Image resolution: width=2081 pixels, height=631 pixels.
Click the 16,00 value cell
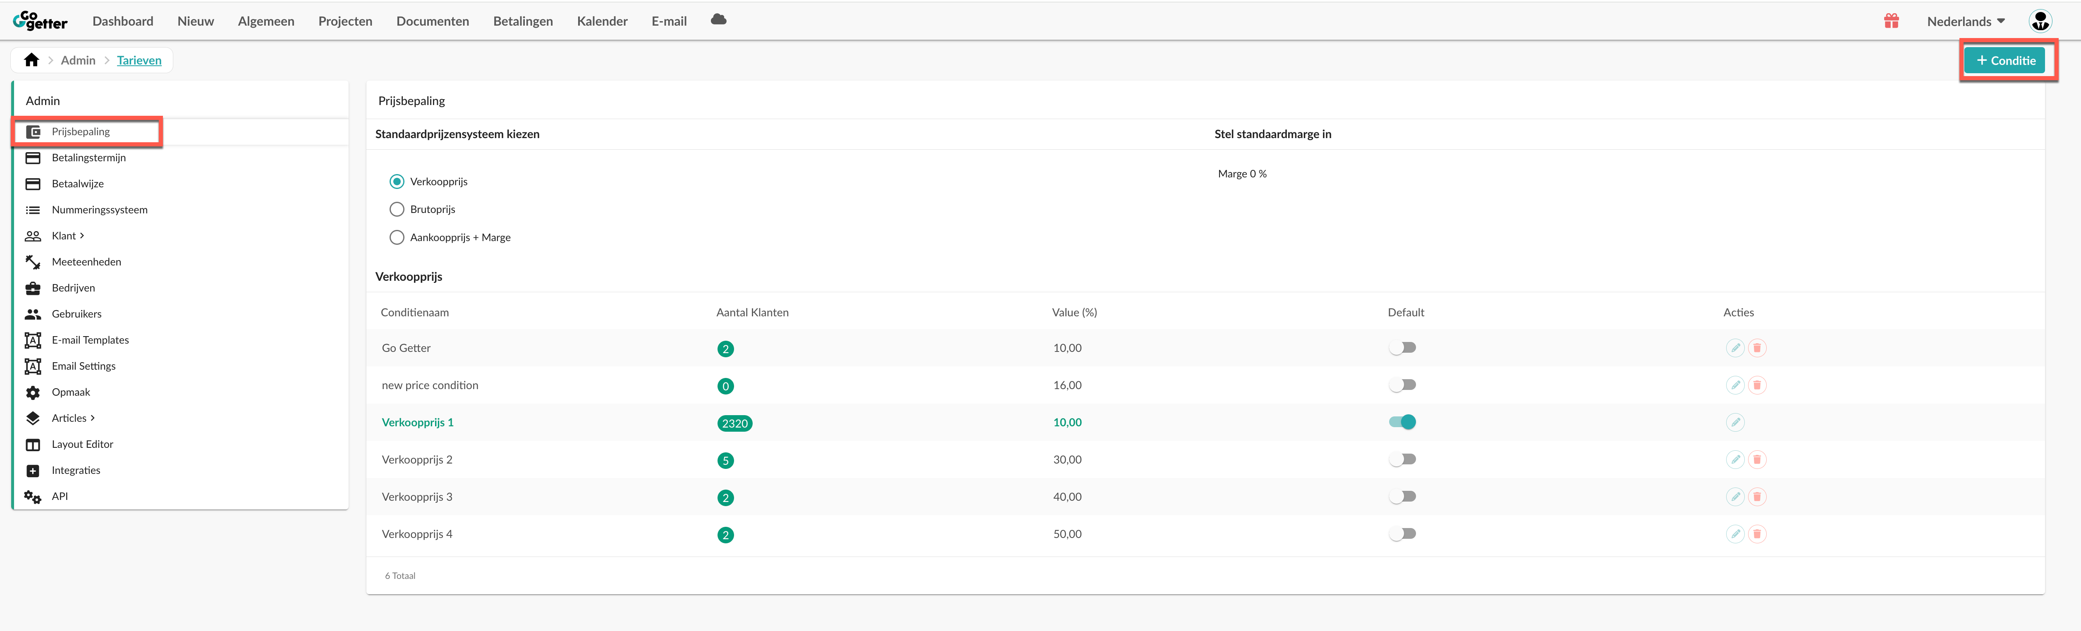[x=1067, y=385]
